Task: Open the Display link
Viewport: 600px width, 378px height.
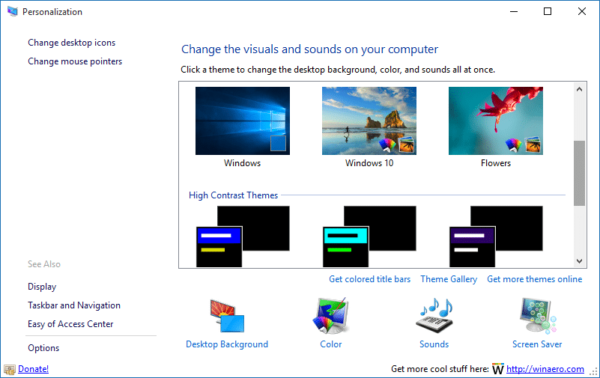Action: click(x=42, y=287)
